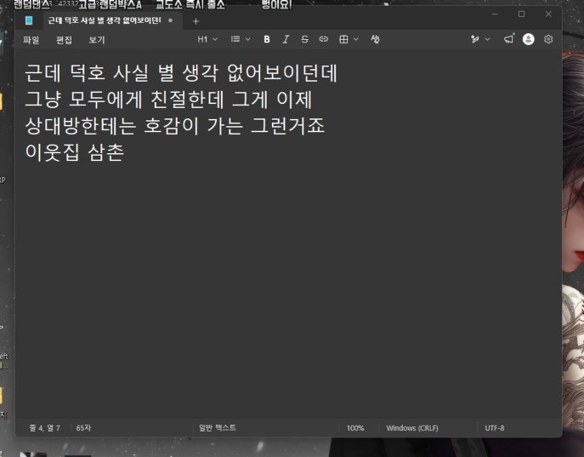Click text line starting 근데 덕호 사실

[x=181, y=72]
